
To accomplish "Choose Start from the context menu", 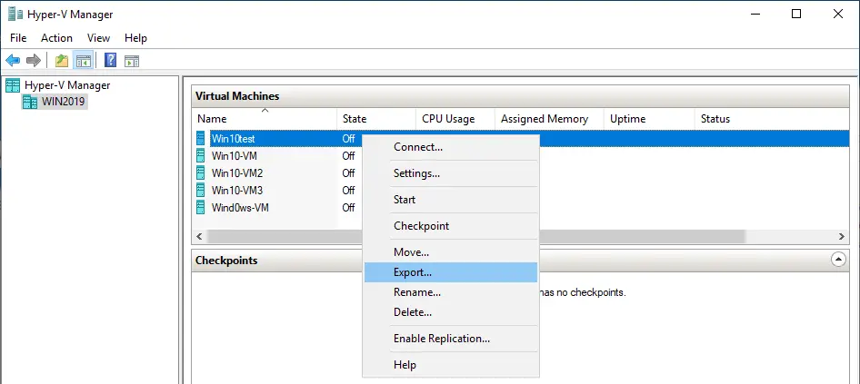I will (451, 200).
